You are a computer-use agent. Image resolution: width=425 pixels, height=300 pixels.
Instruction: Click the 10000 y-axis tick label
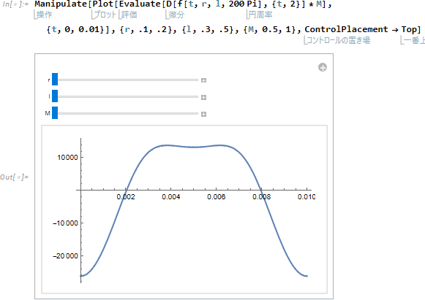(67, 158)
